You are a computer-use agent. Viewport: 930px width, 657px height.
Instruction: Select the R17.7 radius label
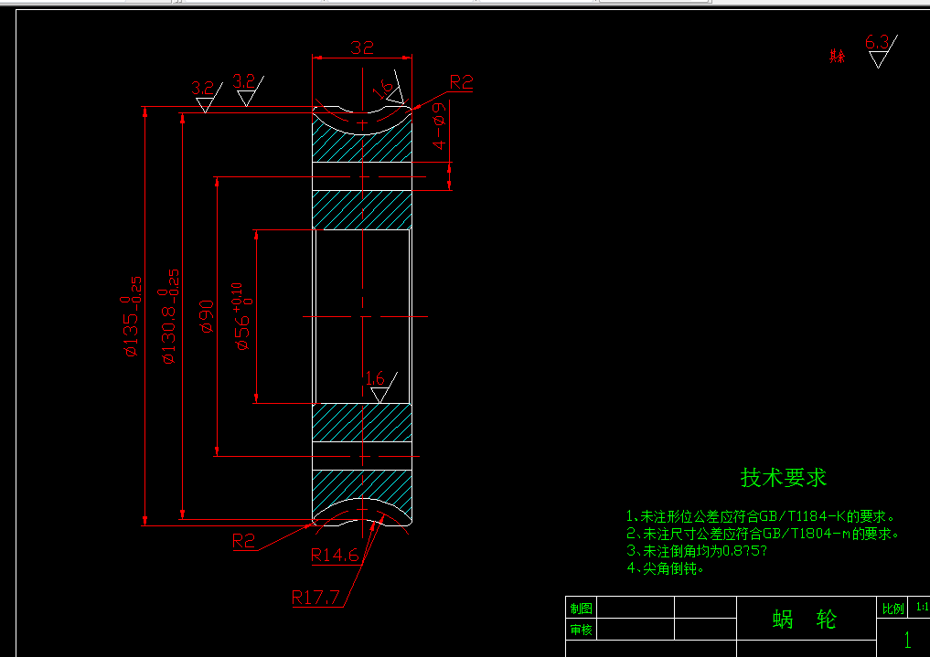tap(315, 598)
